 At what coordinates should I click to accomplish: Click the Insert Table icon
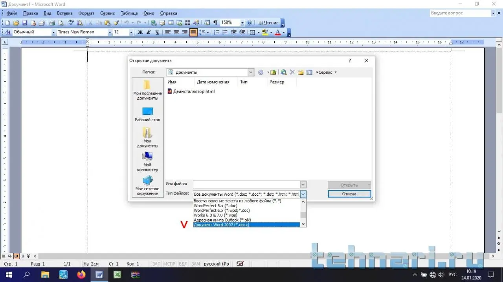[171, 23]
